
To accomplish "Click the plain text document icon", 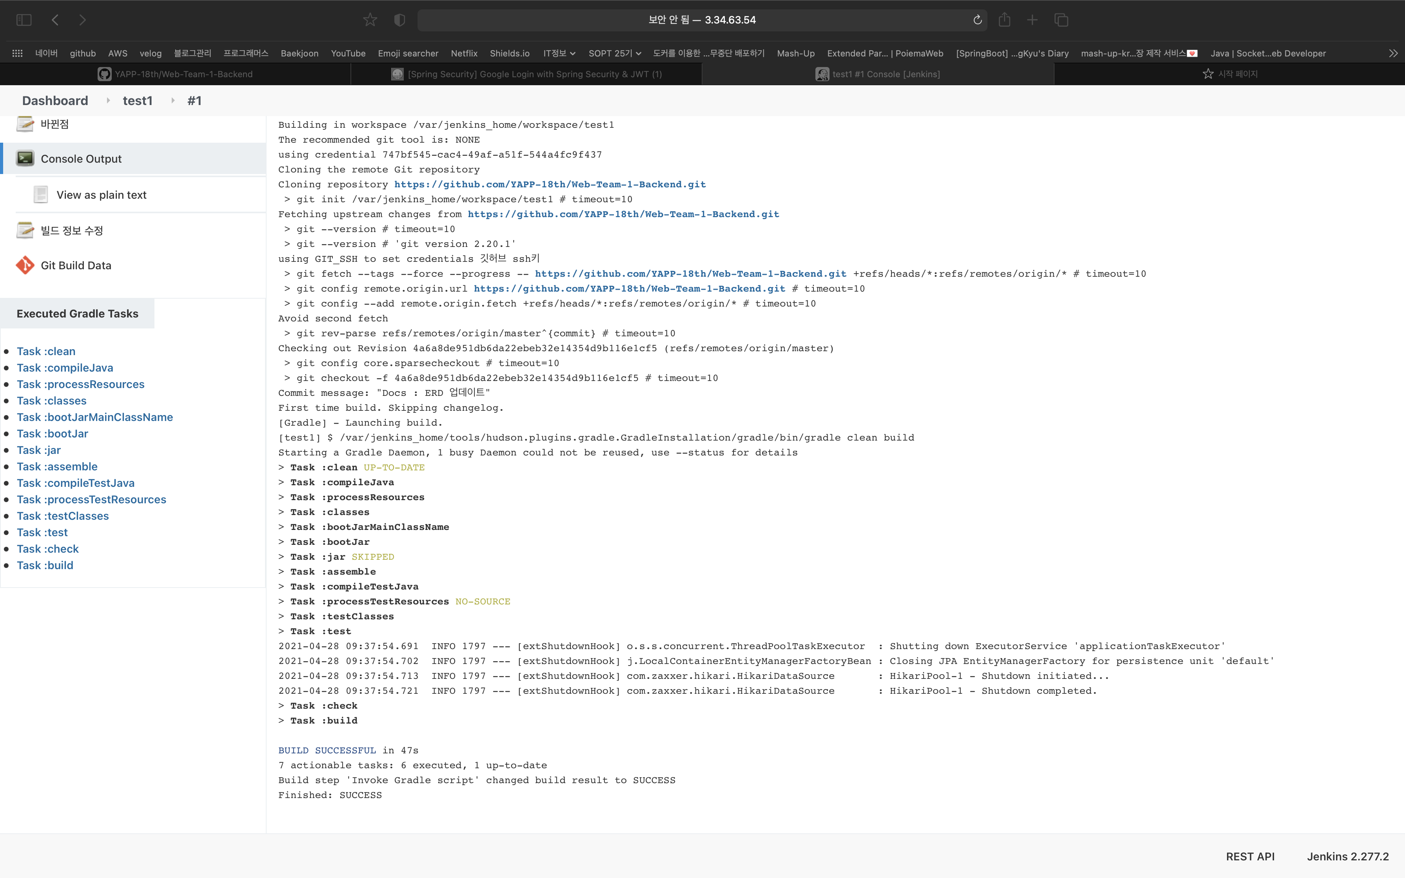I will [x=41, y=194].
